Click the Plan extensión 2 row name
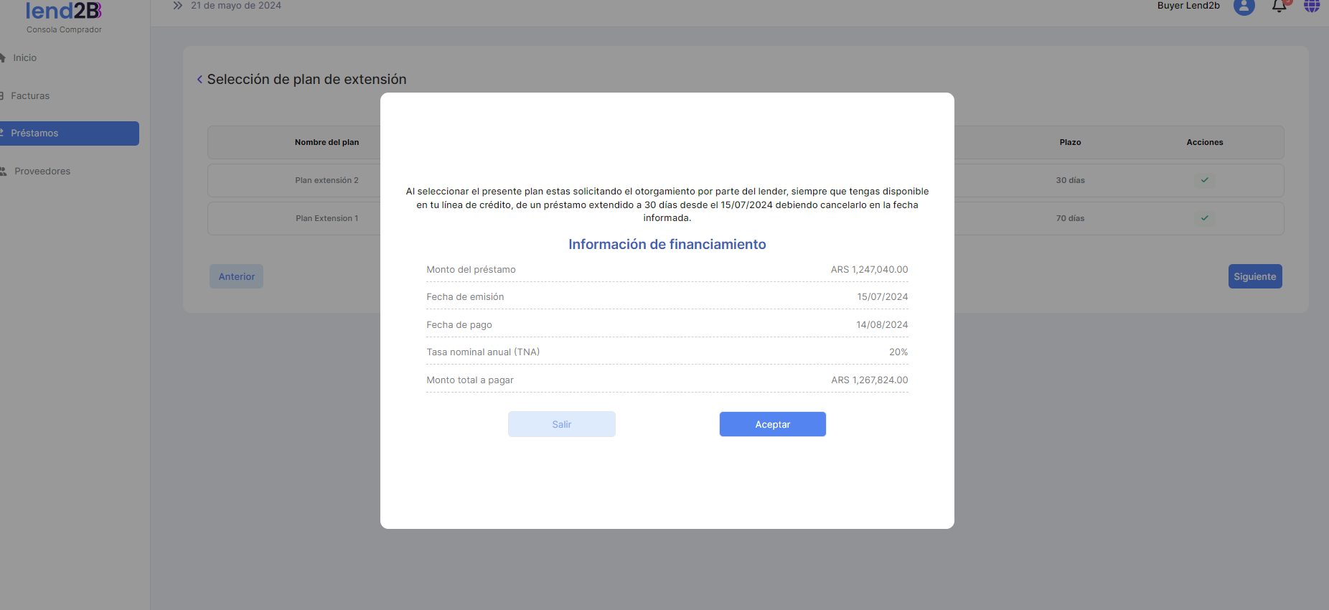 (327, 180)
